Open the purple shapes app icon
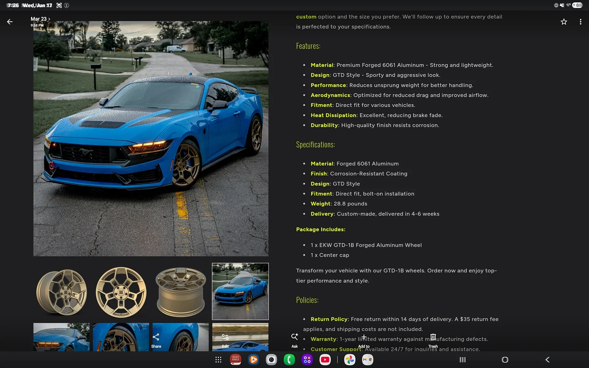 pyautogui.click(x=307, y=360)
